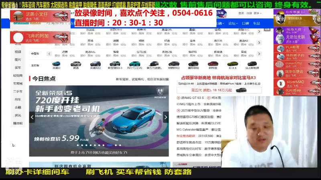Click the play icon beside 20万级中型SUV推荐
The image size is (321, 180).
point(178,110)
